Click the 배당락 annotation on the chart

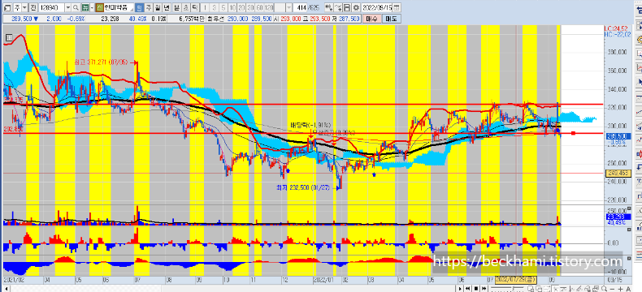point(310,125)
